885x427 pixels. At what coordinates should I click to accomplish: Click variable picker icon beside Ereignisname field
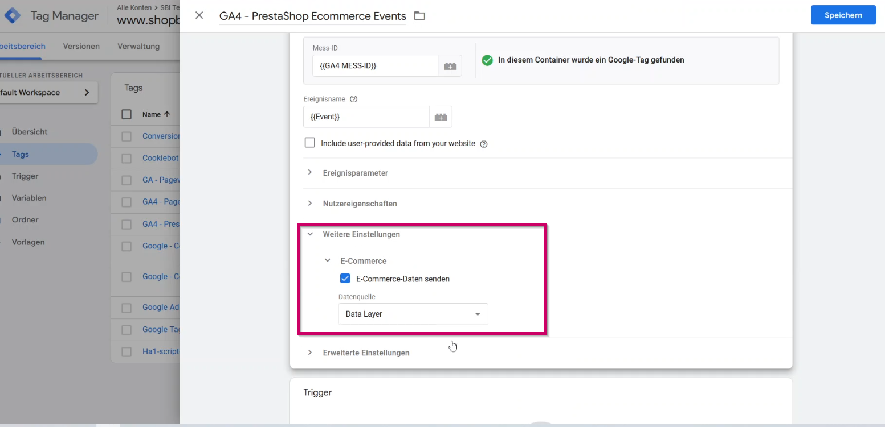(x=441, y=117)
